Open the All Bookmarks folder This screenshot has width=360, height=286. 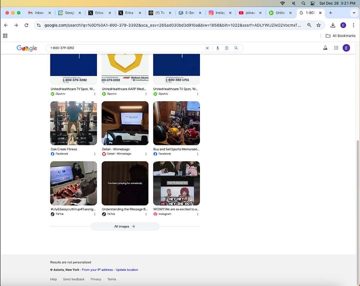tap(340, 36)
